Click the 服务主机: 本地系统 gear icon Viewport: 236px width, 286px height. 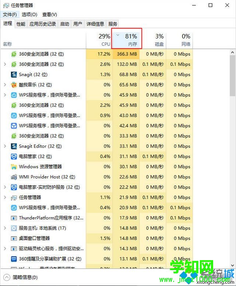[14, 228]
